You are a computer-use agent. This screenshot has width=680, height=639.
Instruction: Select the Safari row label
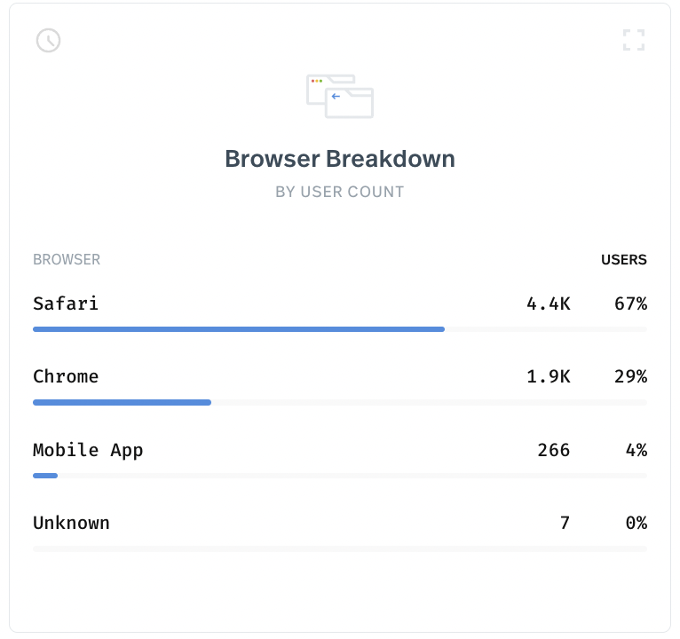(x=66, y=304)
